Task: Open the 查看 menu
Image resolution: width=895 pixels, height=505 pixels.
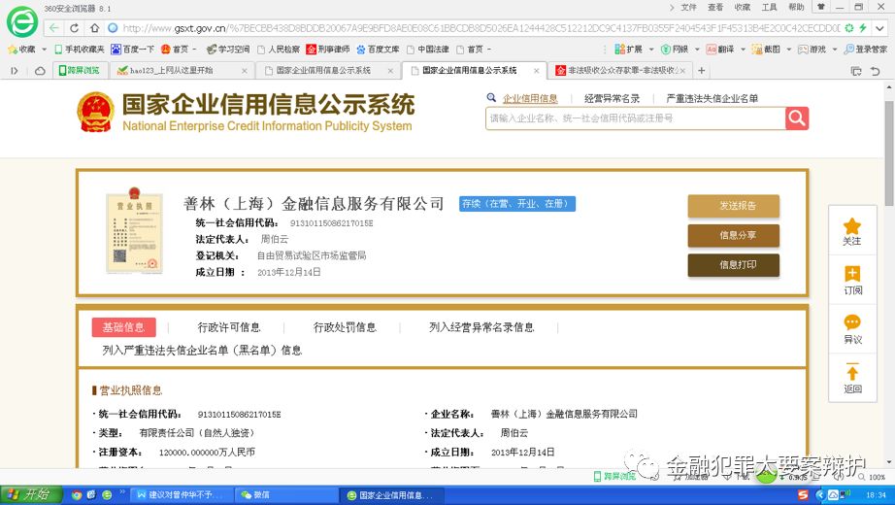Action: pyautogui.click(x=715, y=8)
